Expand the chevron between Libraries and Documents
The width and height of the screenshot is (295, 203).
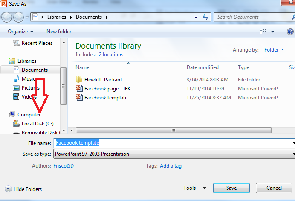pos(71,17)
